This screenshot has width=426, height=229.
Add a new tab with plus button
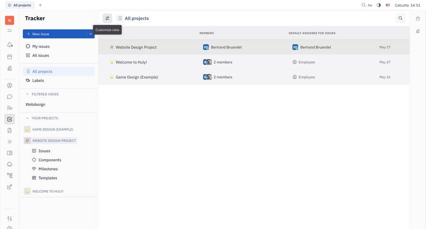coord(40,5)
